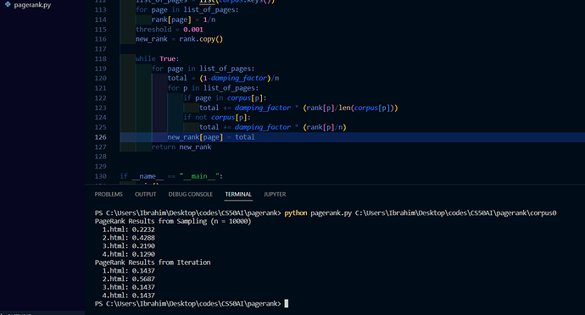Click 'for p in list_of_pages:' on line 121
This screenshot has width=585, height=315.
213,88
